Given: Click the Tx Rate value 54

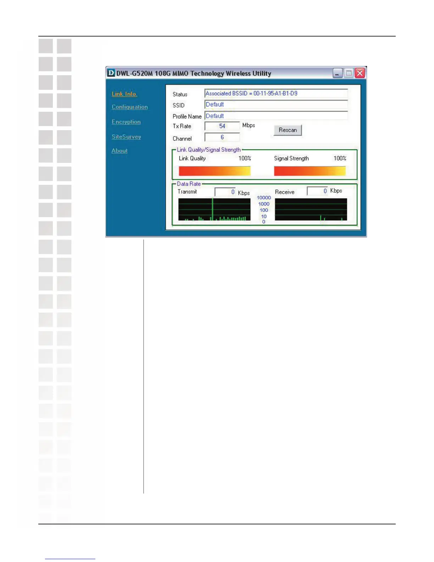Looking at the screenshot, I should (x=222, y=126).
